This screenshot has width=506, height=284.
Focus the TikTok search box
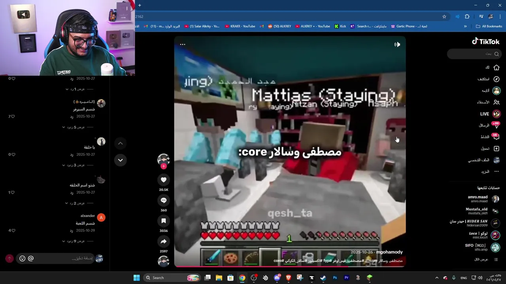[x=474, y=54]
